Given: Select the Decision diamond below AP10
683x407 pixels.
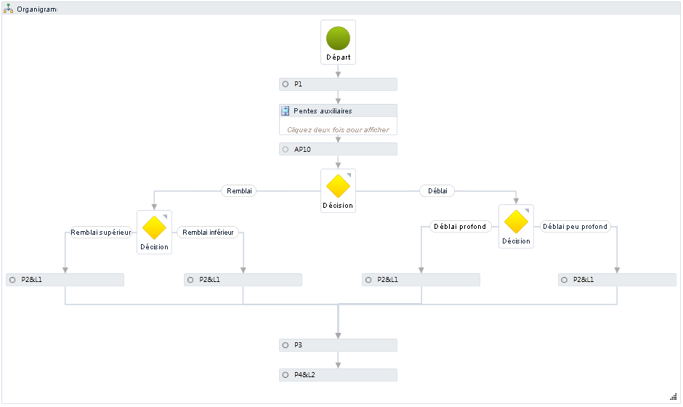Looking at the screenshot, I should (338, 186).
